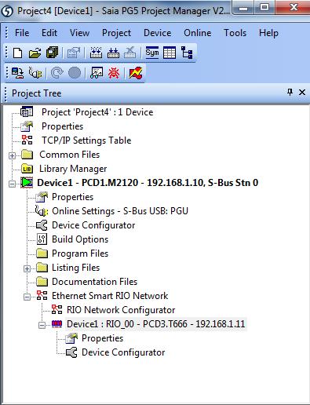This screenshot has height=405, width=310.
Task: Click the Rebuild All Files toolbar icon
Action: (96, 53)
